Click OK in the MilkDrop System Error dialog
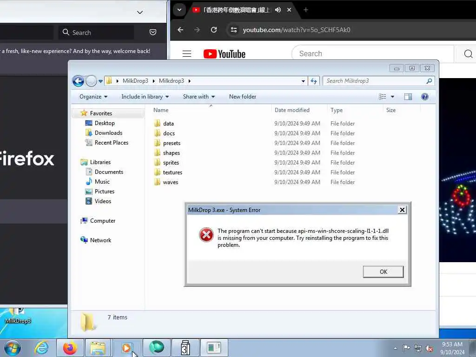 (x=383, y=271)
